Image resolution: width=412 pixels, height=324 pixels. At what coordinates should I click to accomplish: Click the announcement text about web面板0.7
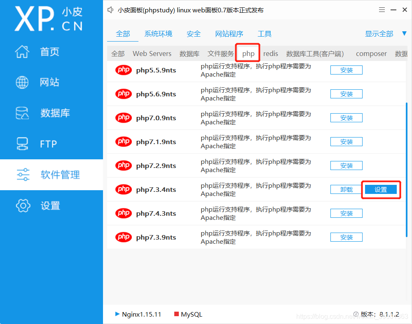(x=190, y=10)
